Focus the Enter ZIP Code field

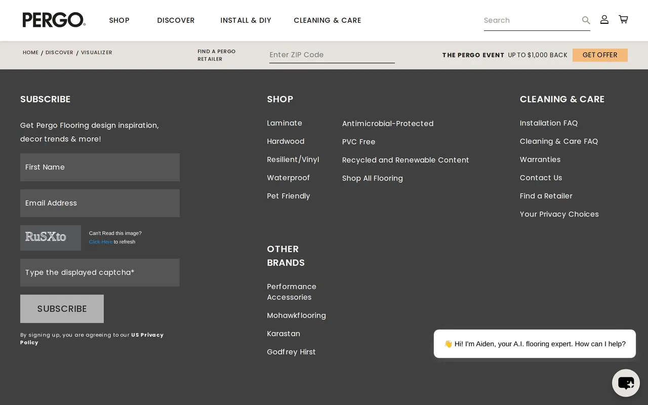(x=332, y=55)
